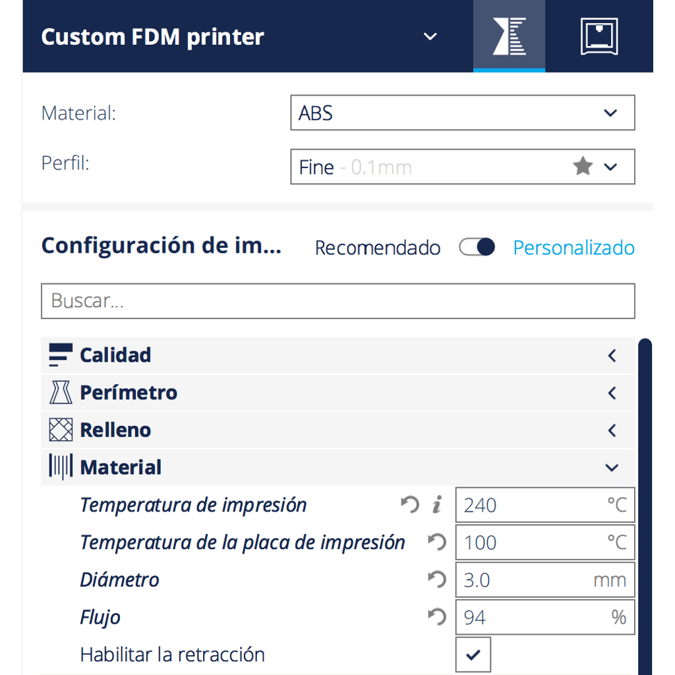This screenshot has height=675, width=675.
Task: Show info for Temperatura de impresión
Action: [x=437, y=504]
